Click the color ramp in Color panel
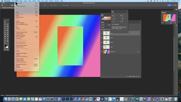181x102 pixels. (107, 18)
